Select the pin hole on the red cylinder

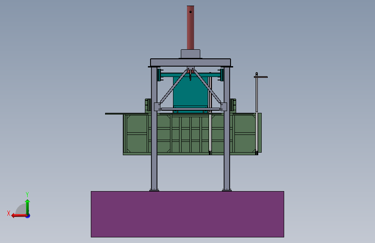[190, 12]
